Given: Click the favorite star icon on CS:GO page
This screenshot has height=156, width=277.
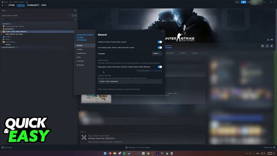Looking at the screenshot, I should 272,46.
